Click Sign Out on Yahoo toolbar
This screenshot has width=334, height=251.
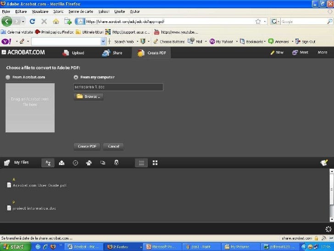pos(305,42)
